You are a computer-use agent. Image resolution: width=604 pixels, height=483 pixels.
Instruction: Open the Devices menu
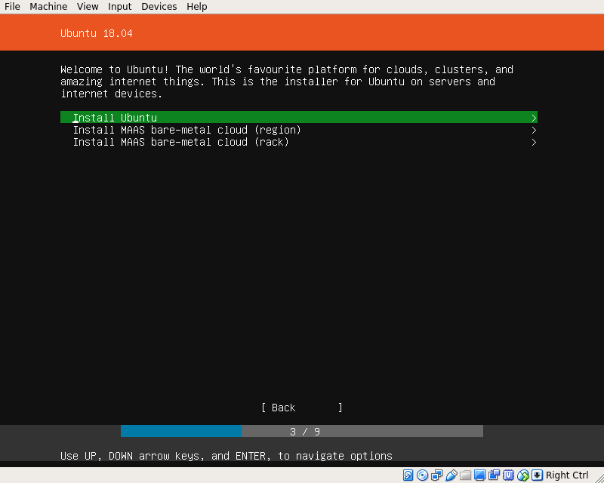[x=159, y=7]
